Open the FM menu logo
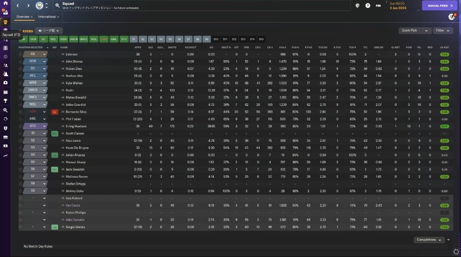The image size is (461, 257). [x=378, y=5]
